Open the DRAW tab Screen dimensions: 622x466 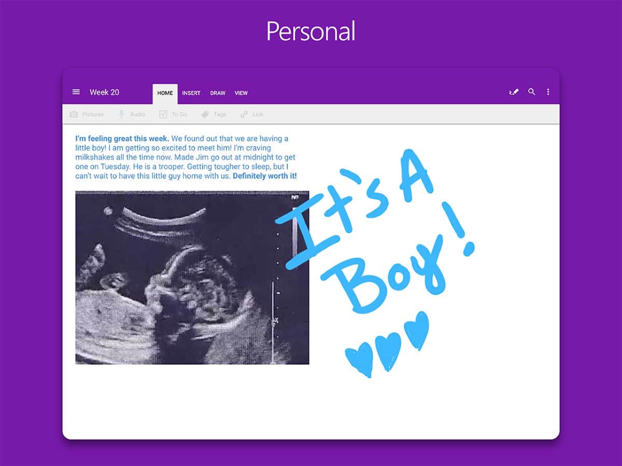point(218,93)
